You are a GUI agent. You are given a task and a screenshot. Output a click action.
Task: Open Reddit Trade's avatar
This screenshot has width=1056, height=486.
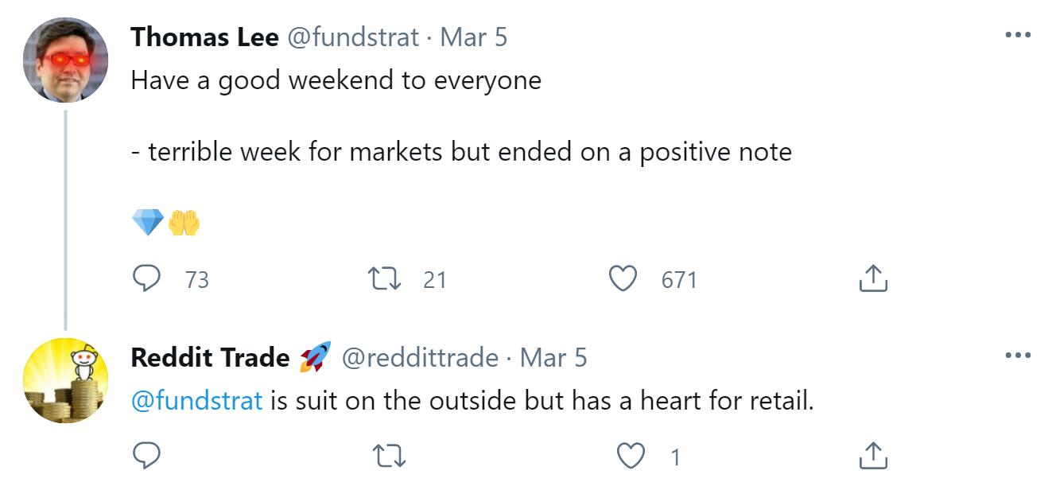65,380
